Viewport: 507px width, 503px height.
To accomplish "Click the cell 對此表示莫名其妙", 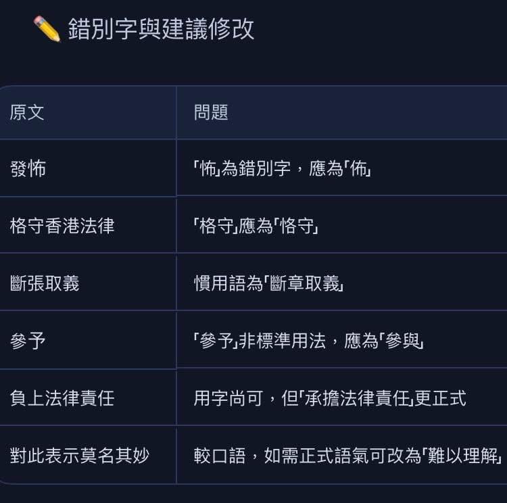I will click(80, 456).
